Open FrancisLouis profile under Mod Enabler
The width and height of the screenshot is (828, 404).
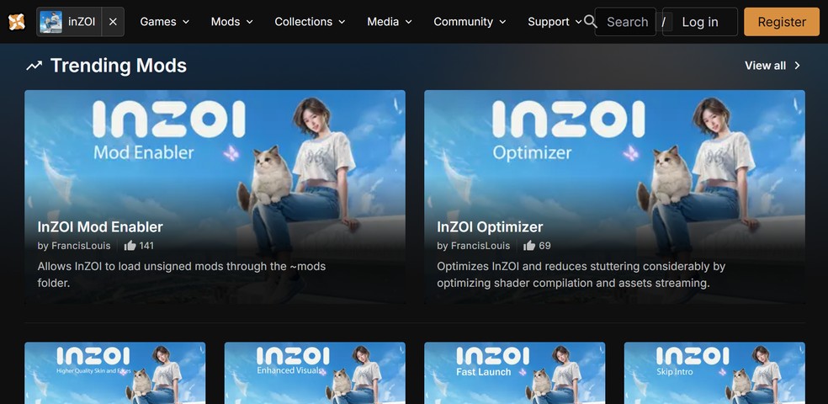tap(81, 246)
